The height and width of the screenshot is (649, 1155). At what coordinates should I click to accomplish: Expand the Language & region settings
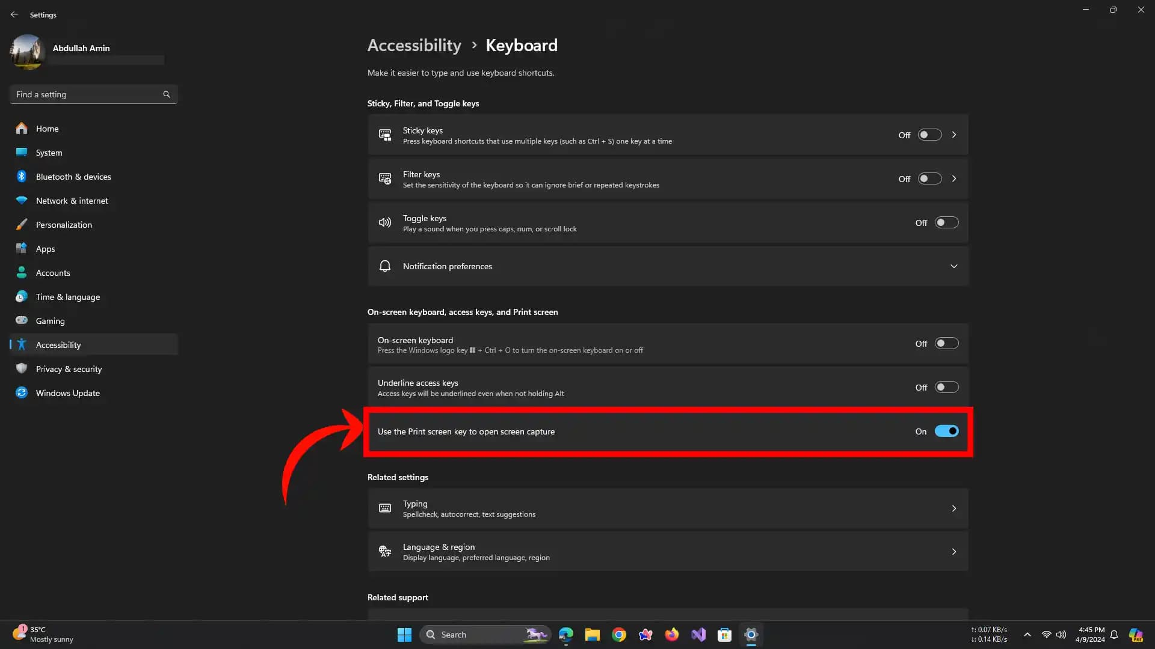tap(954, 551)
